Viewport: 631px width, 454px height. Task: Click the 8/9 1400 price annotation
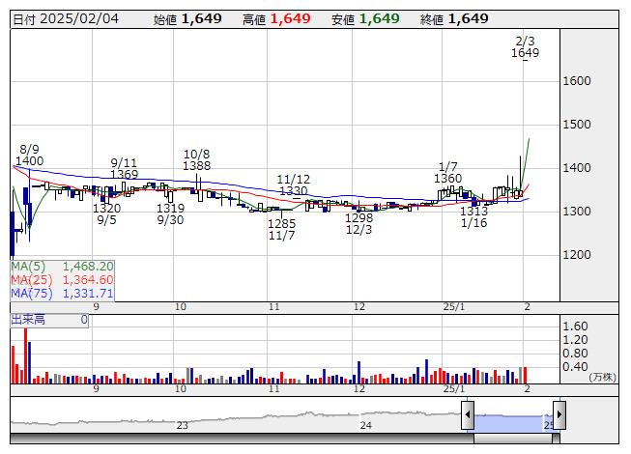[29, 156]
